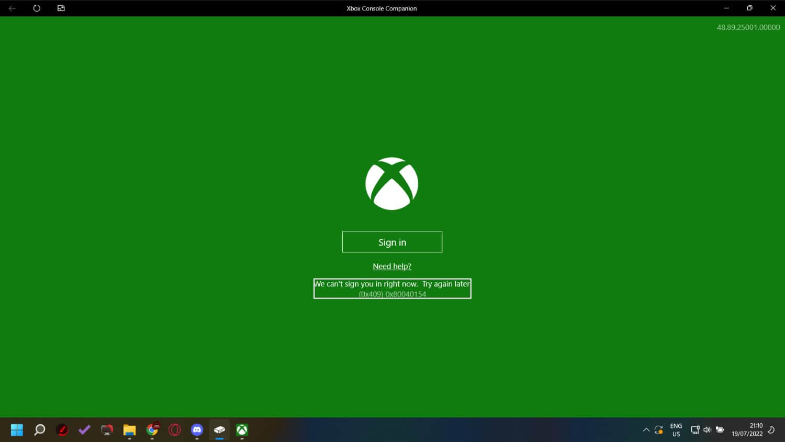Open the Windows Start menu
785x442 pixels.
pos(17,430)
